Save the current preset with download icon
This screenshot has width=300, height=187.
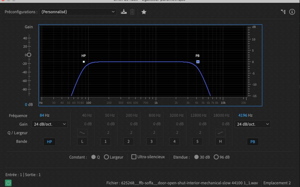coord(124,12)
